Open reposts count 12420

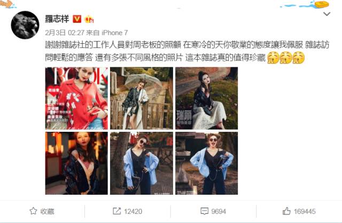coord(133,211)
